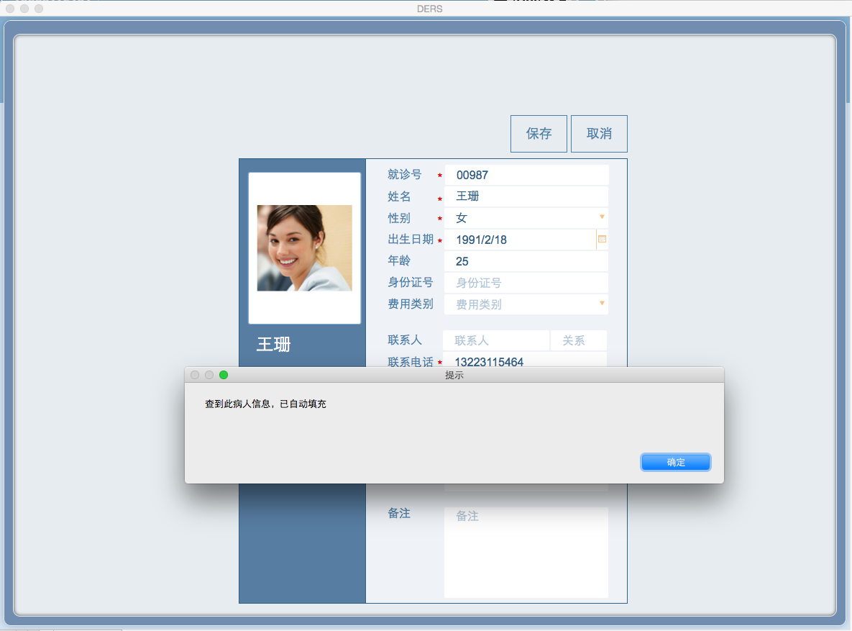Click the 联系人 name input field
Image resolution: width=852 pixels, height=631 pixels.
tap(496, 340)
